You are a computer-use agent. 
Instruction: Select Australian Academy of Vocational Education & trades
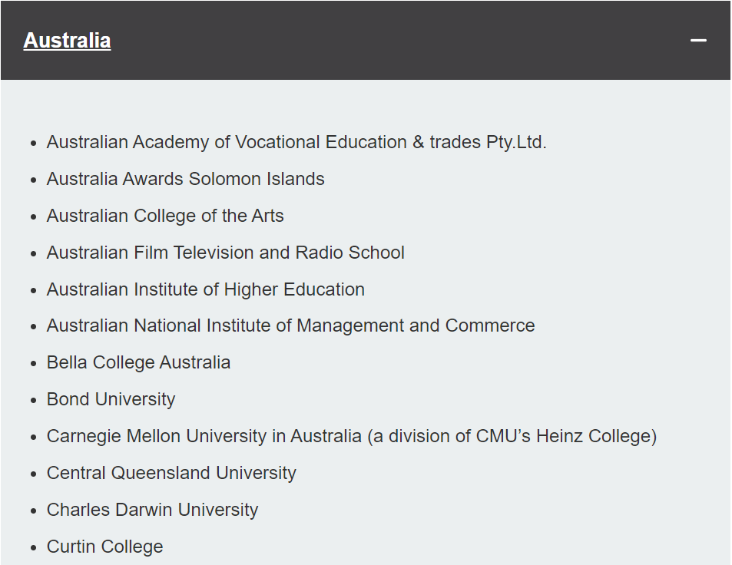point(296,142)
